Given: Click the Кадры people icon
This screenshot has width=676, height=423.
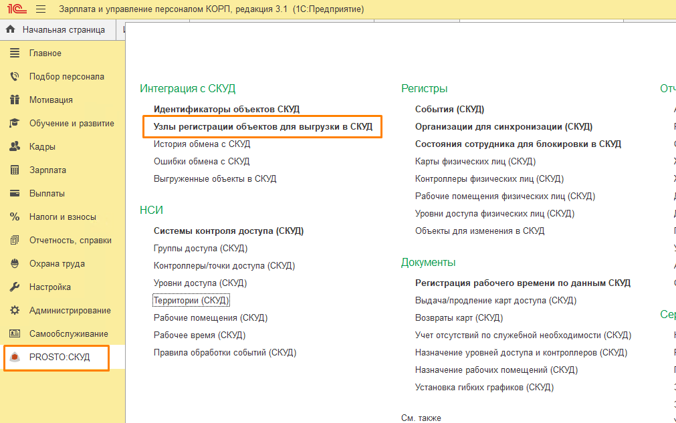Looking at the screenshot, I should (15, 147).
